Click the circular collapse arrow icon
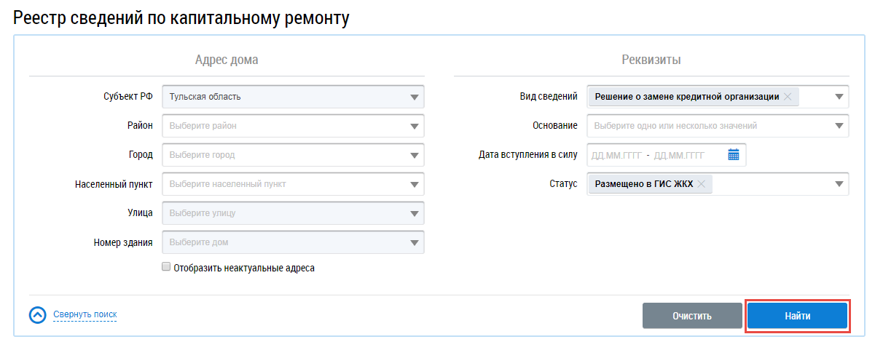The width and height of the screenshot is (875, 342). pyautogui.click(x=38, y=314)
